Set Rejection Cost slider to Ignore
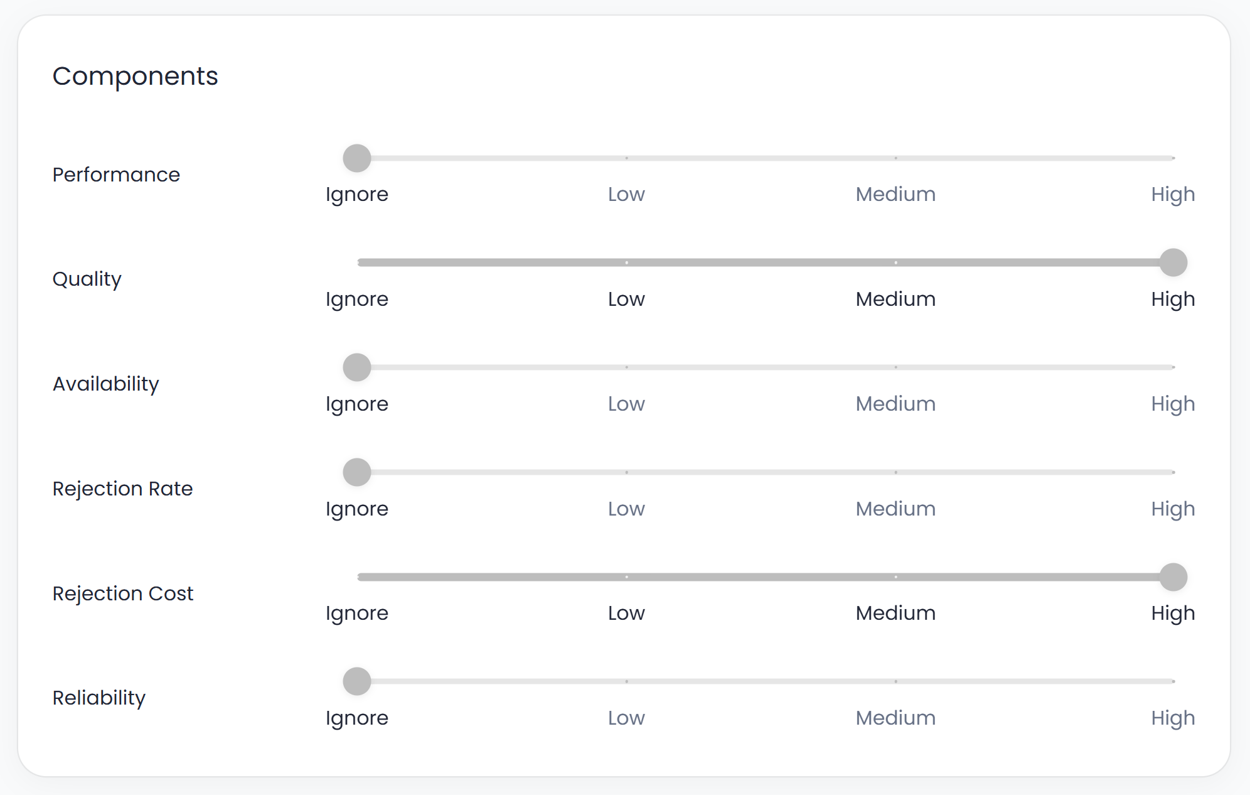1250x795 pixels. 358,577
